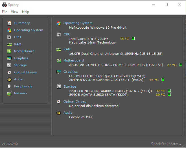Viewport: 186px width, 148px height.
Task: Click the Summary clipboard icon in sidebar
Action: click(x=9, y=23)
